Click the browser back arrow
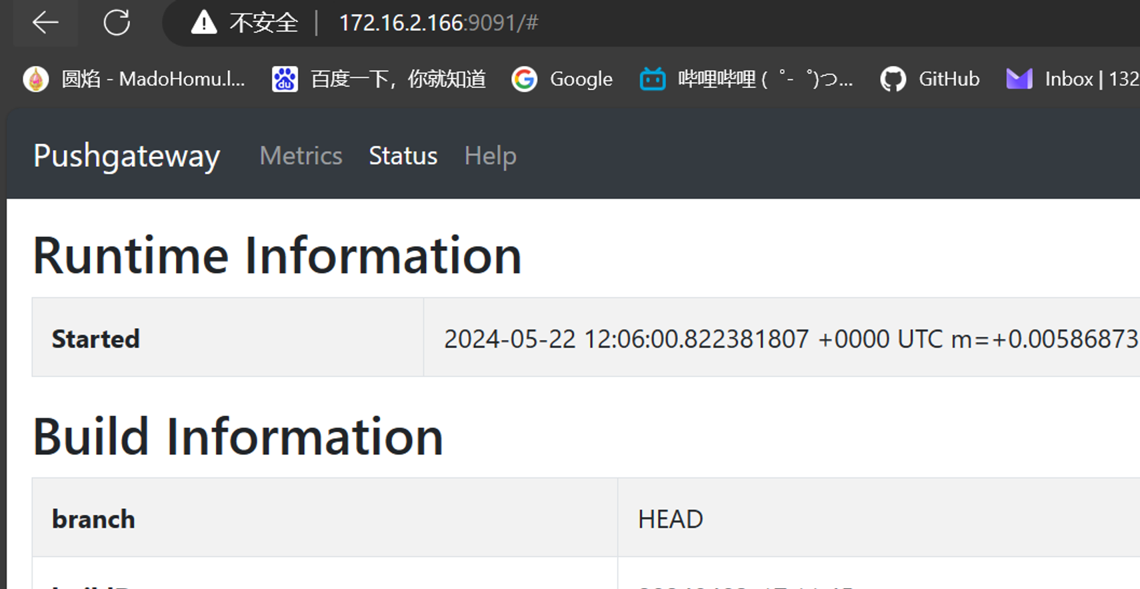This screenshot has width=1140, height=589. 45,23
